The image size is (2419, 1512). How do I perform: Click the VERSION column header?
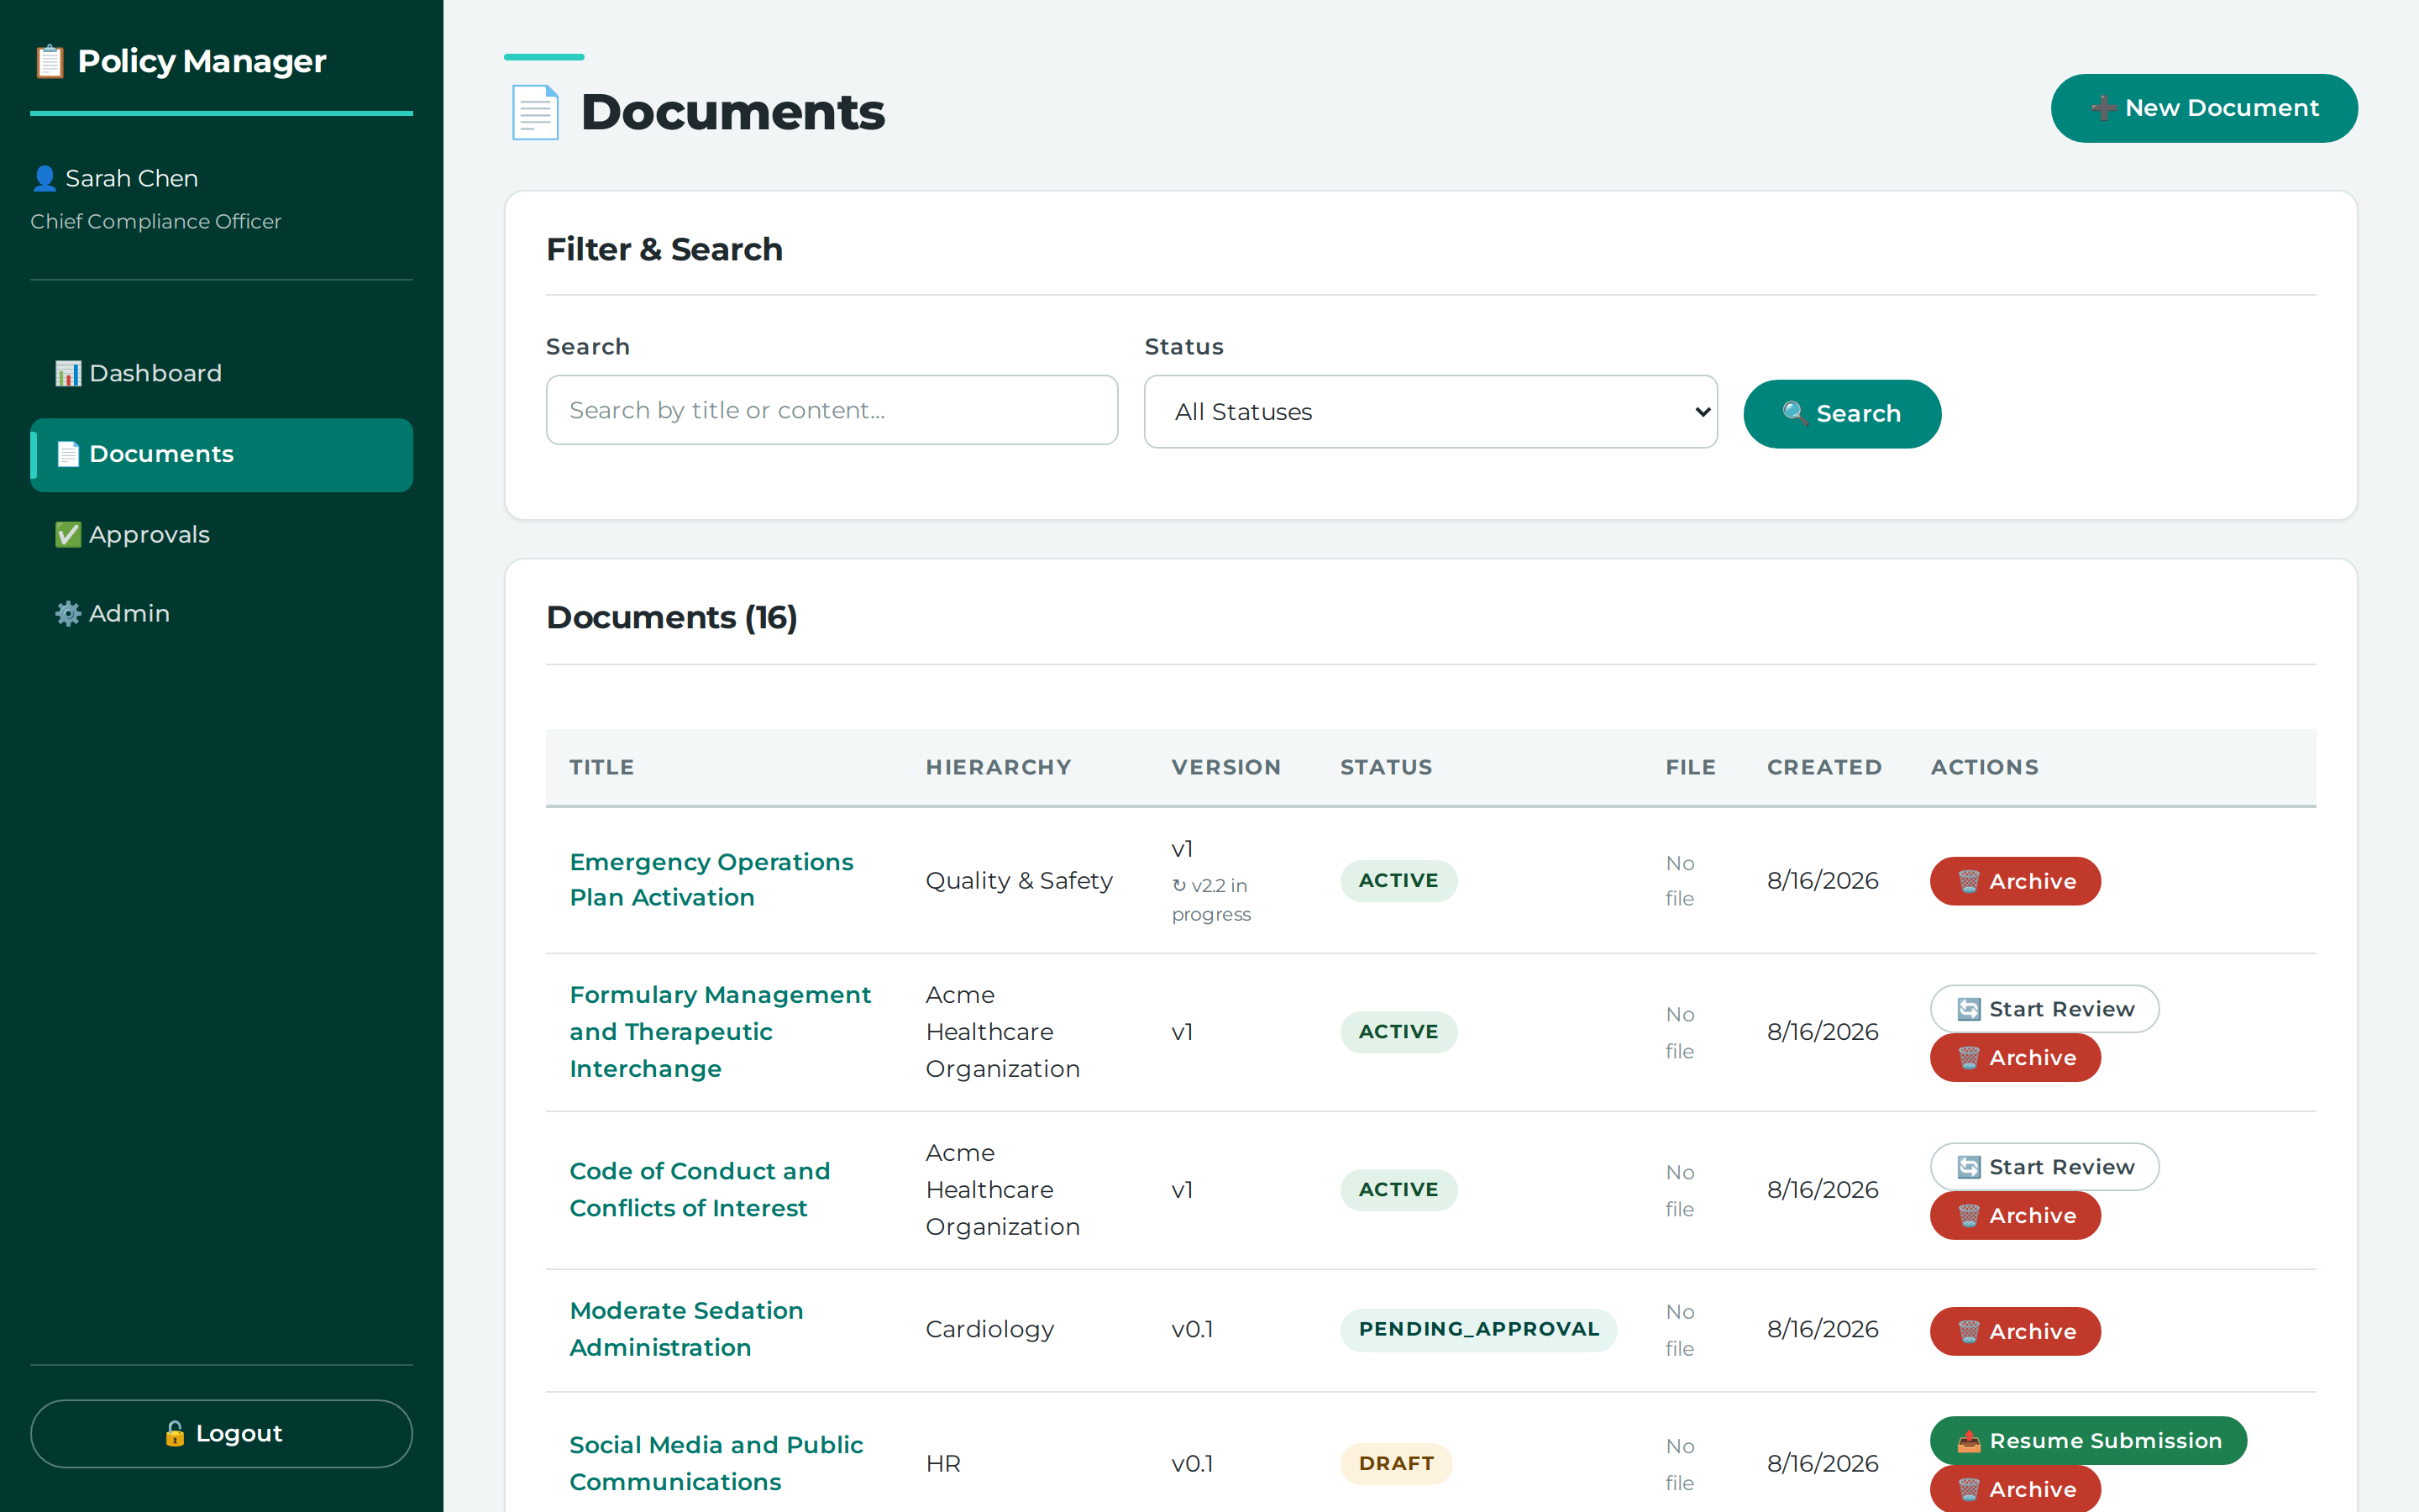[1225, 767]
